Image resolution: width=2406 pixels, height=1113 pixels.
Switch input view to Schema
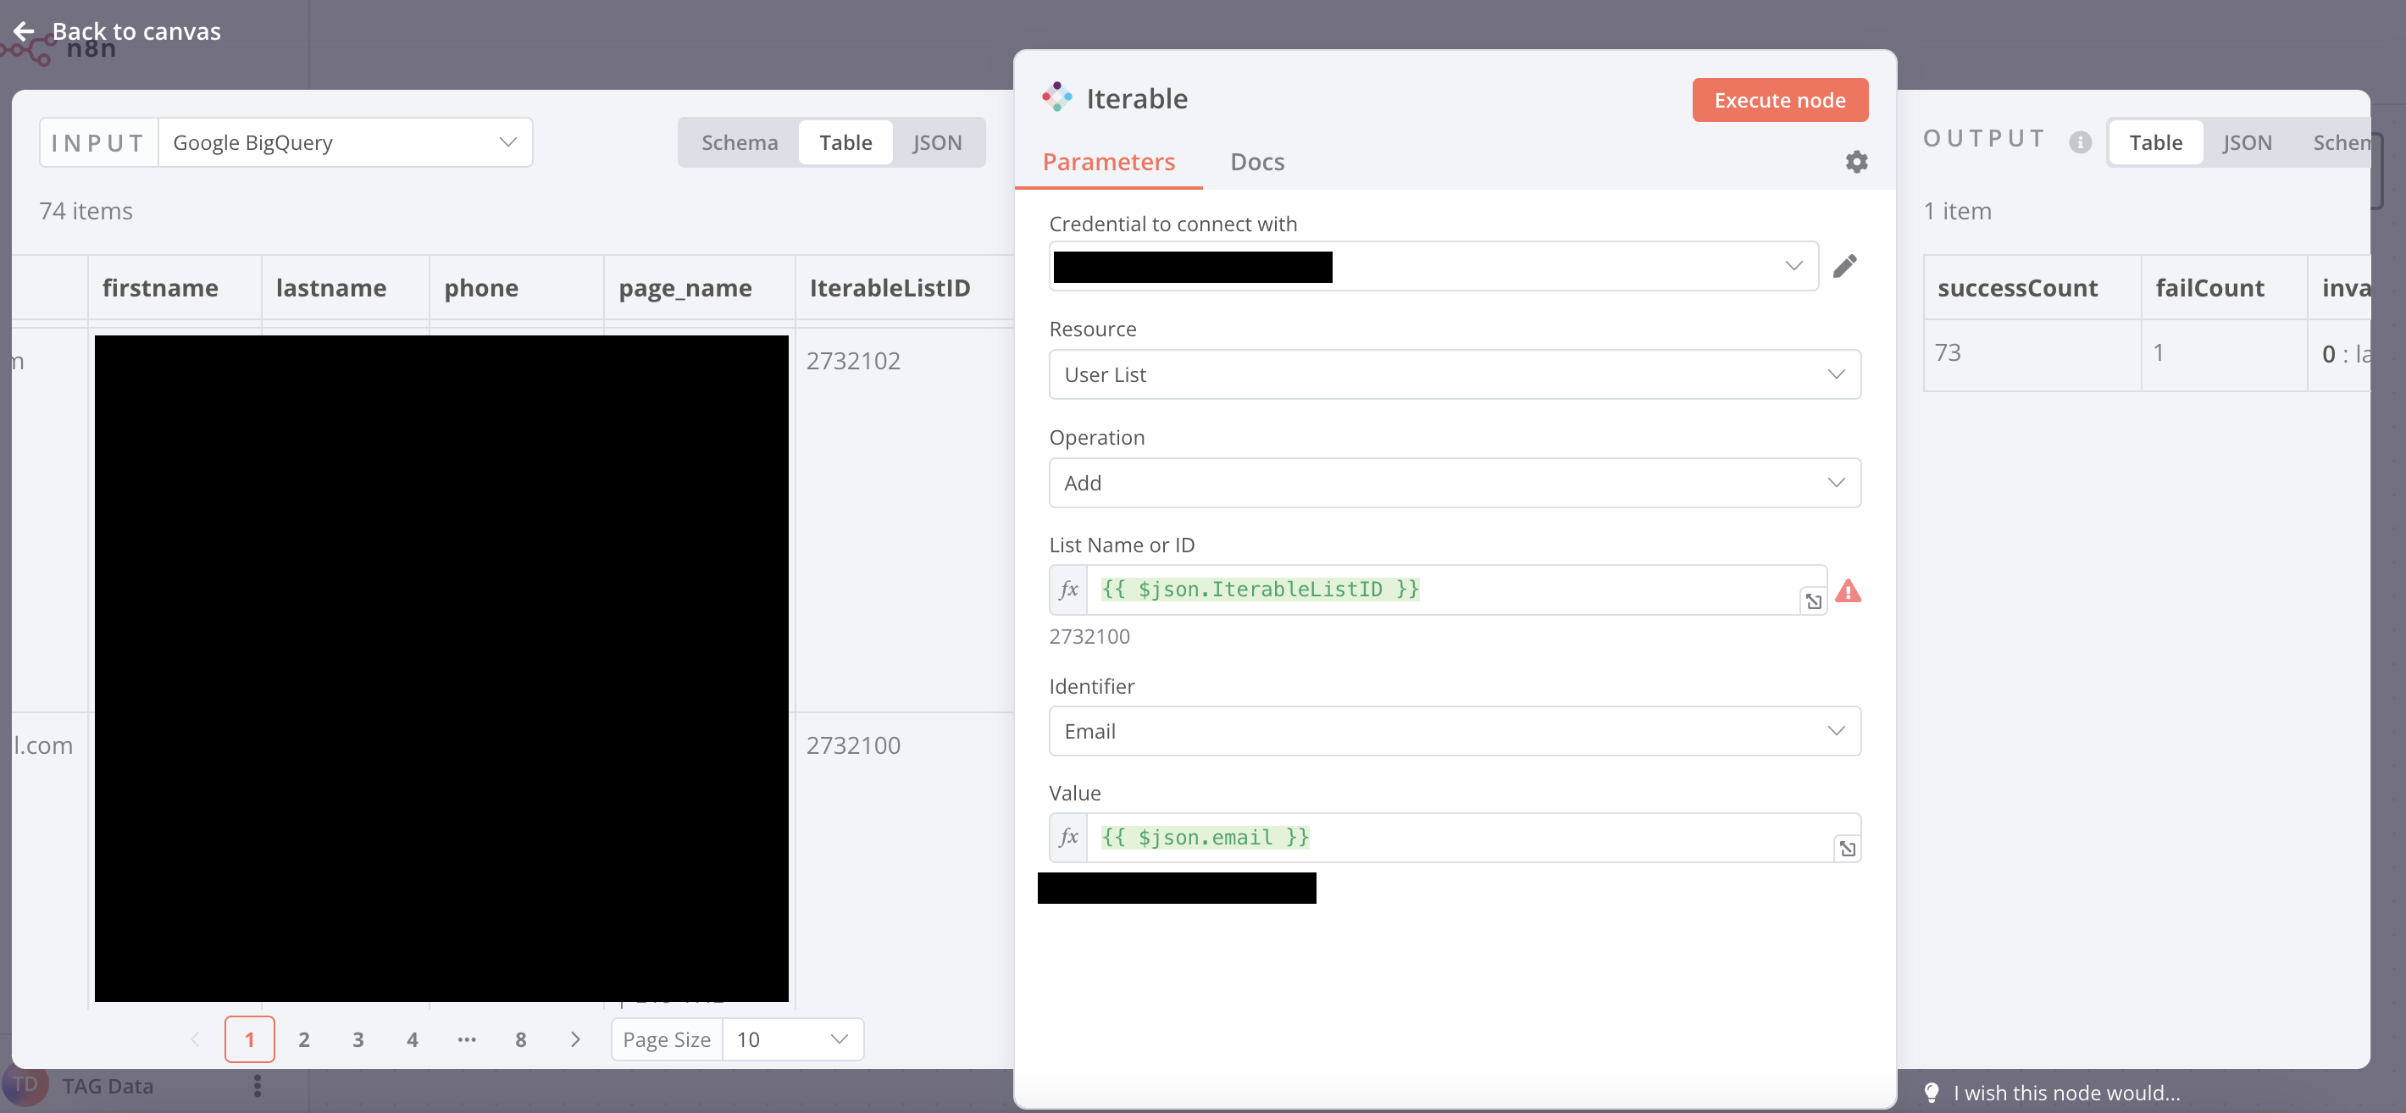739,143
